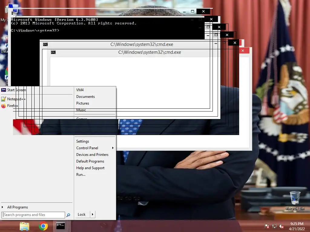310x232 pixels.
Task: Open Pictures from the Start menu
Action: click(83, 103)
